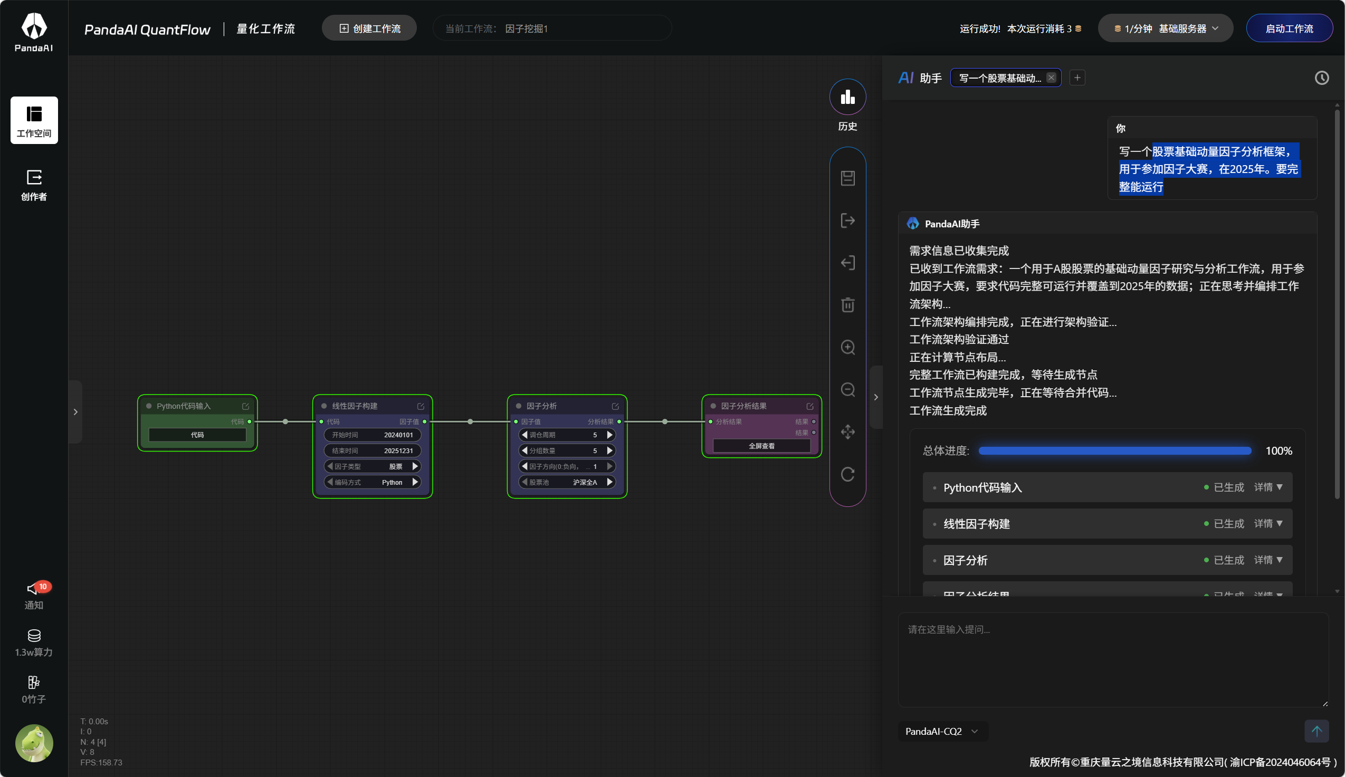Collapse the AI assistant panel with chevron
Image resolution: width=1345 pixels, height=777 pixels.
coord(876,397)
